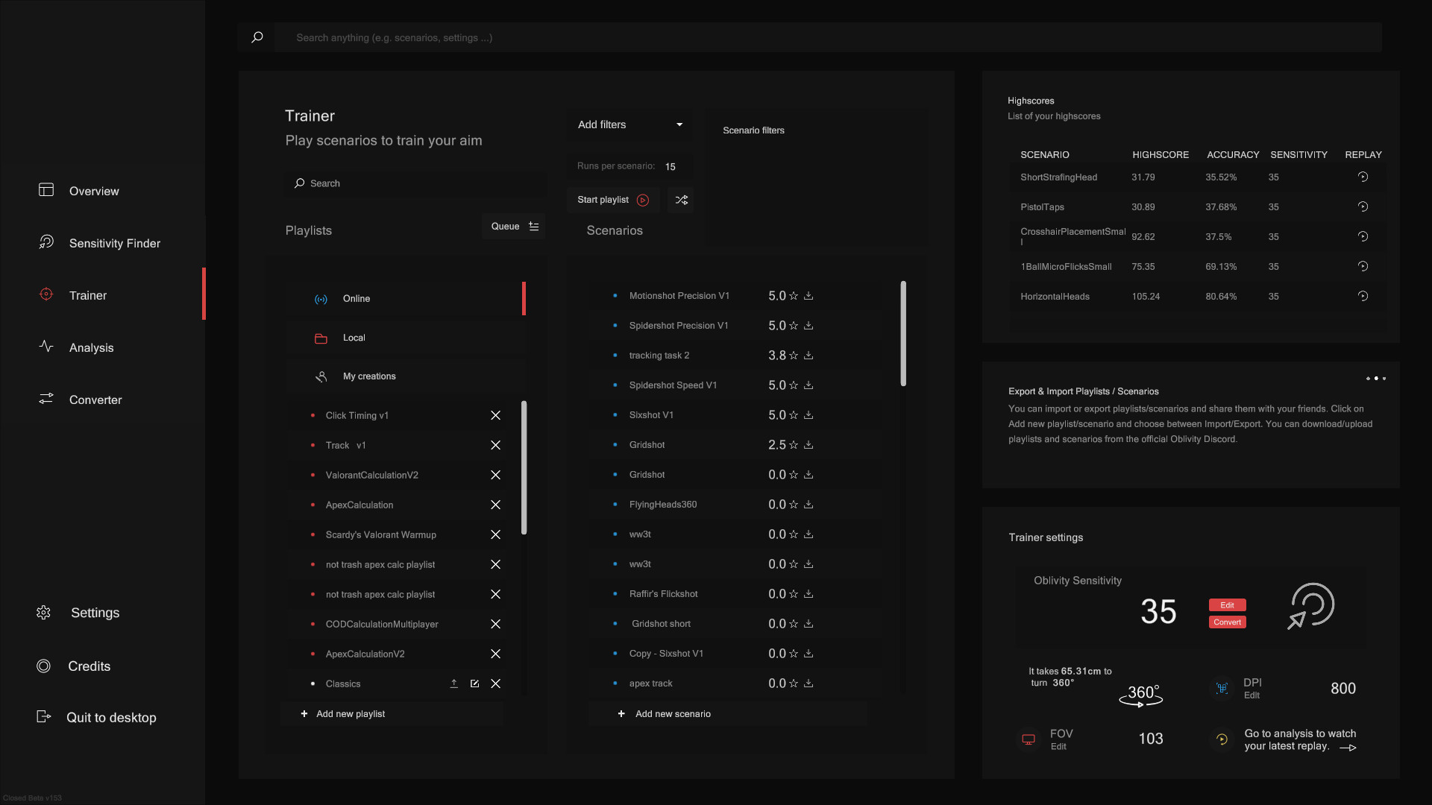The height and width of the screenshot is (805, 1432).
Task: Open the replay for ShortStrafingHead
Action: point(1362,177)
